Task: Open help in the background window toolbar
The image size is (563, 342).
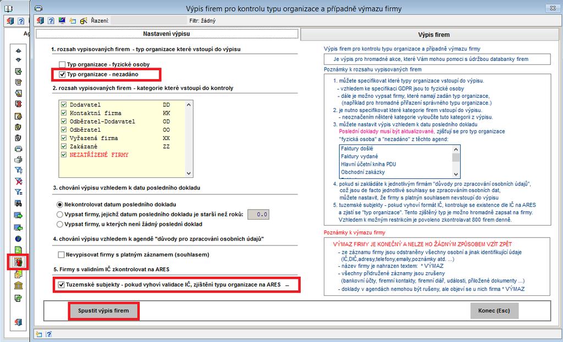Action: click(x=21, y=21)
